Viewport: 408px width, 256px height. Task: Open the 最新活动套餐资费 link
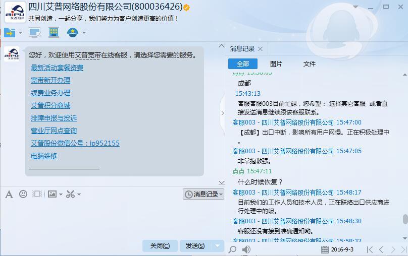pyautogui.click(x=57, y=68)
